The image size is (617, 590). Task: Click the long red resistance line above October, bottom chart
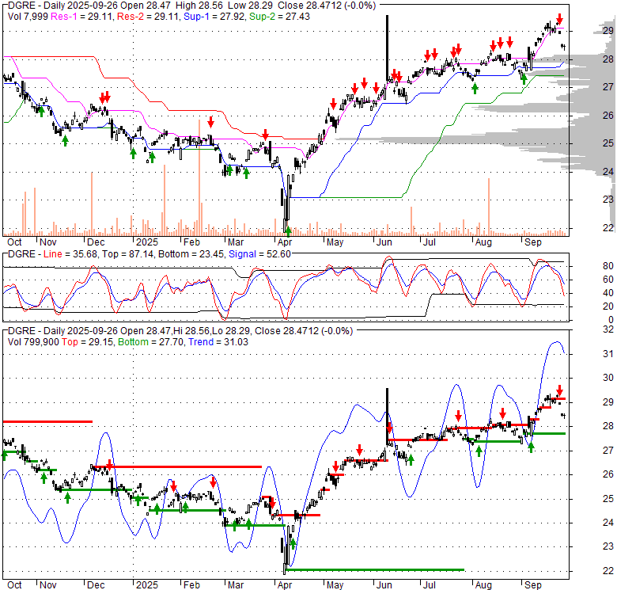pyautogui.click(x=47, y=422)
